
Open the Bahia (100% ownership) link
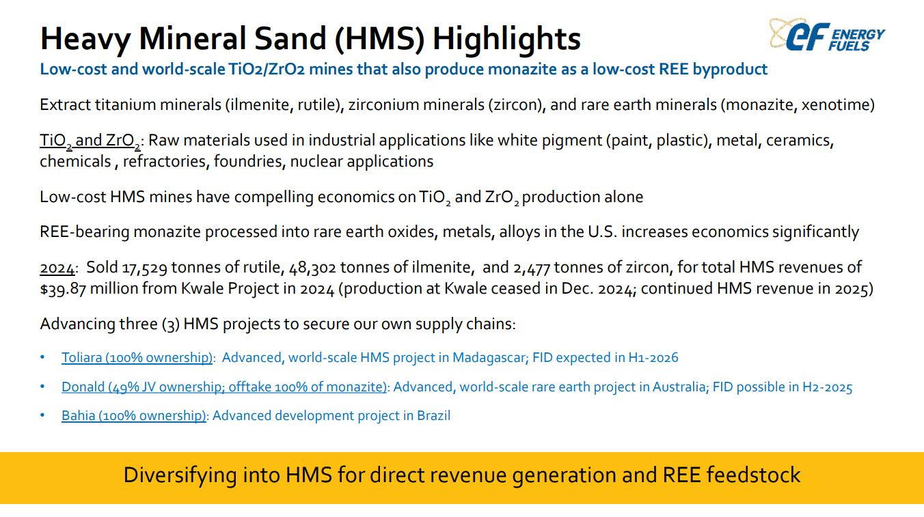click(134, 415)
